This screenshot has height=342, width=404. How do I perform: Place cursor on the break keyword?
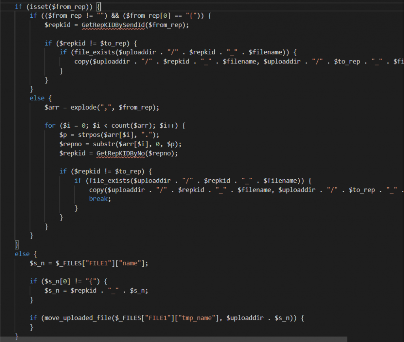100,199
